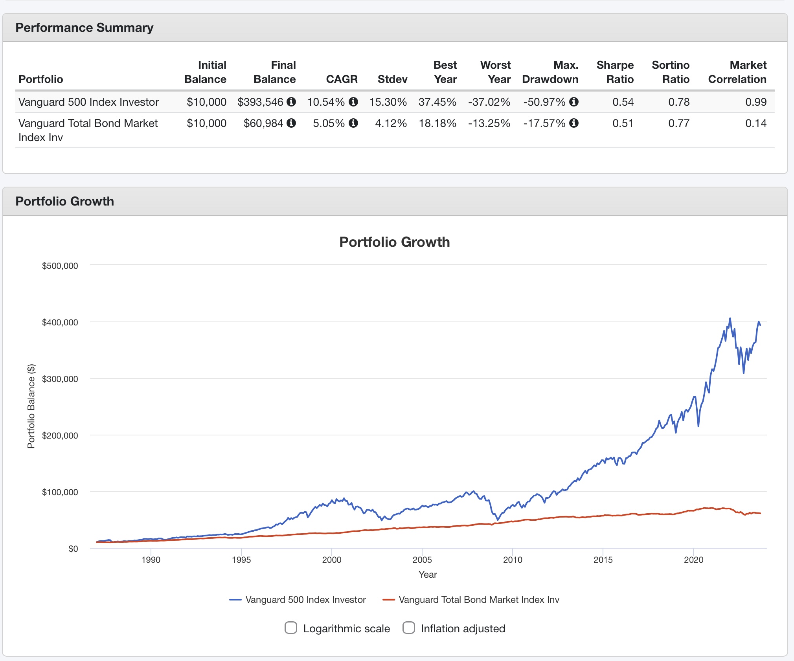Click the Worst Year column header
This screenshot has height=661, width=794.
[x=495, y=72]
